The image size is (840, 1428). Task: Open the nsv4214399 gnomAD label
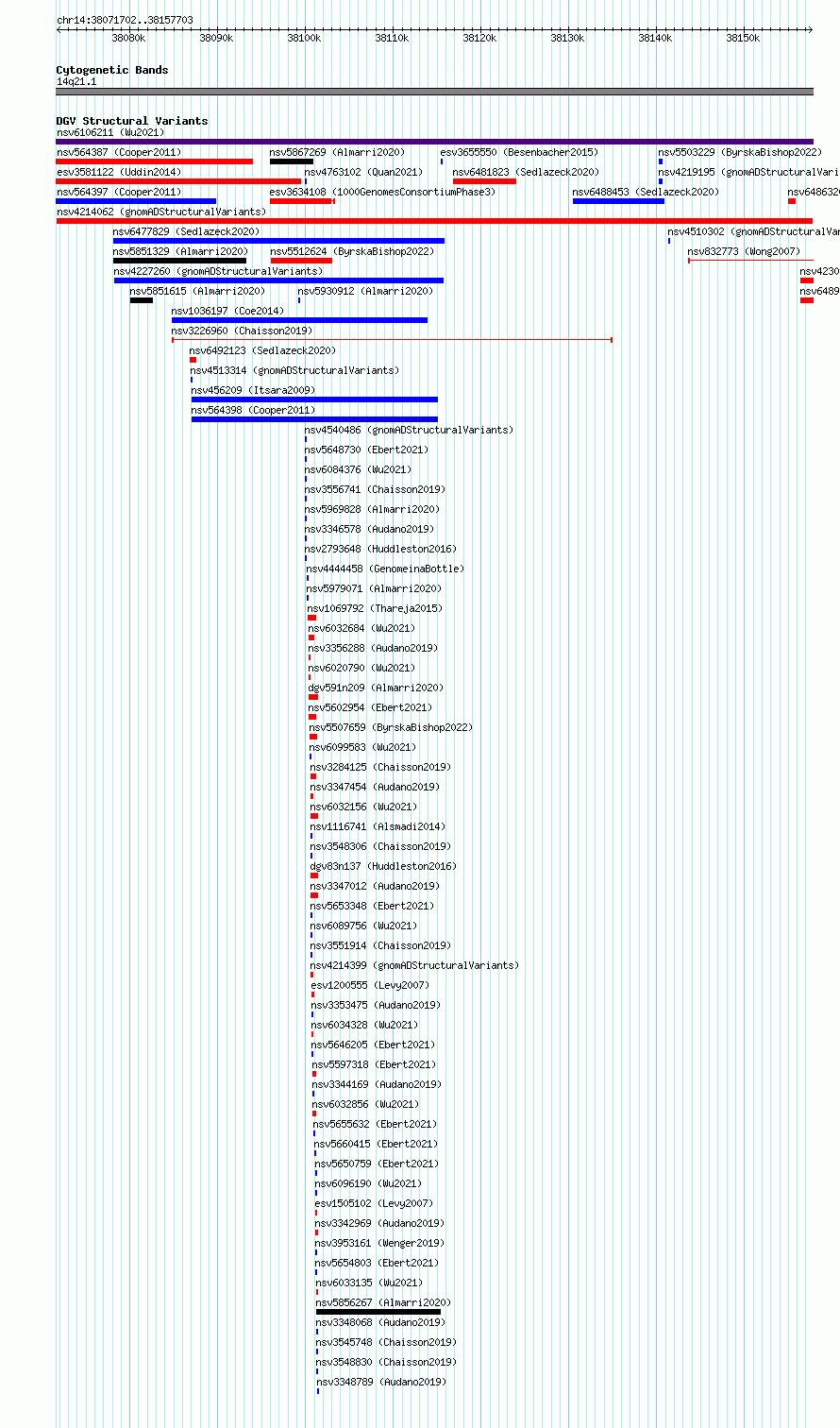click(x=414, y=965)
